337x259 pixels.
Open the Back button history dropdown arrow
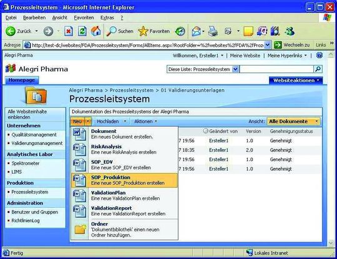(37, 31)
